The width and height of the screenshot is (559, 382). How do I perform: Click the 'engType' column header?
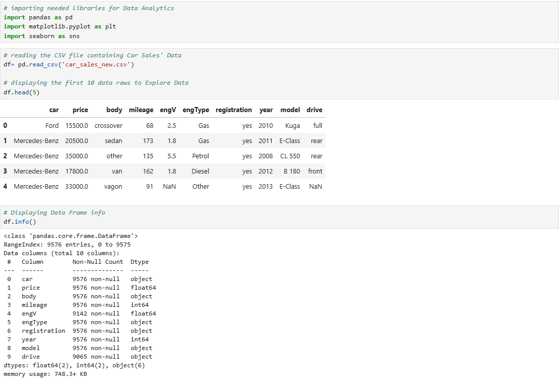(x=195, y=110)
